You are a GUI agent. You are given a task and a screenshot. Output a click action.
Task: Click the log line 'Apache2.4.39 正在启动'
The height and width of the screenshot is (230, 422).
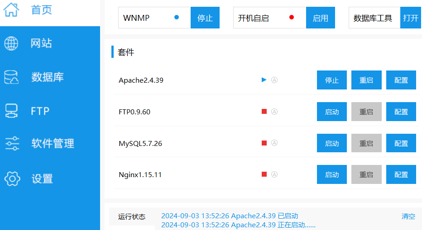(x=238, y=225)
